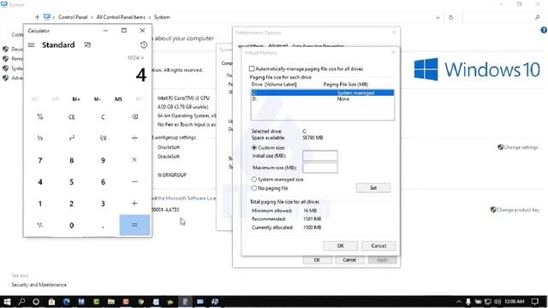Open Cortana circle on taskbar
The image size is (548, 308).
(36, 302)
